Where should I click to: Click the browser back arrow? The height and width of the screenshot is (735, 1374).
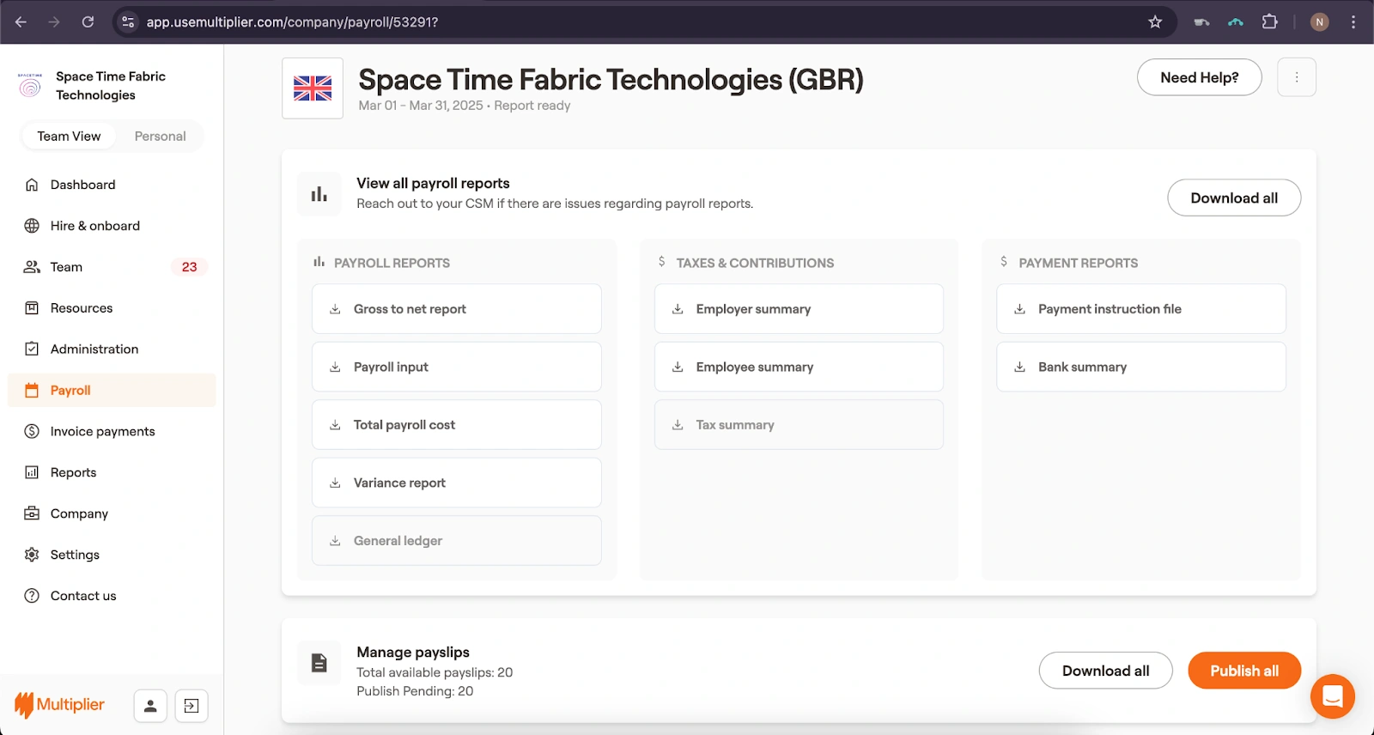tap(21, 22)
